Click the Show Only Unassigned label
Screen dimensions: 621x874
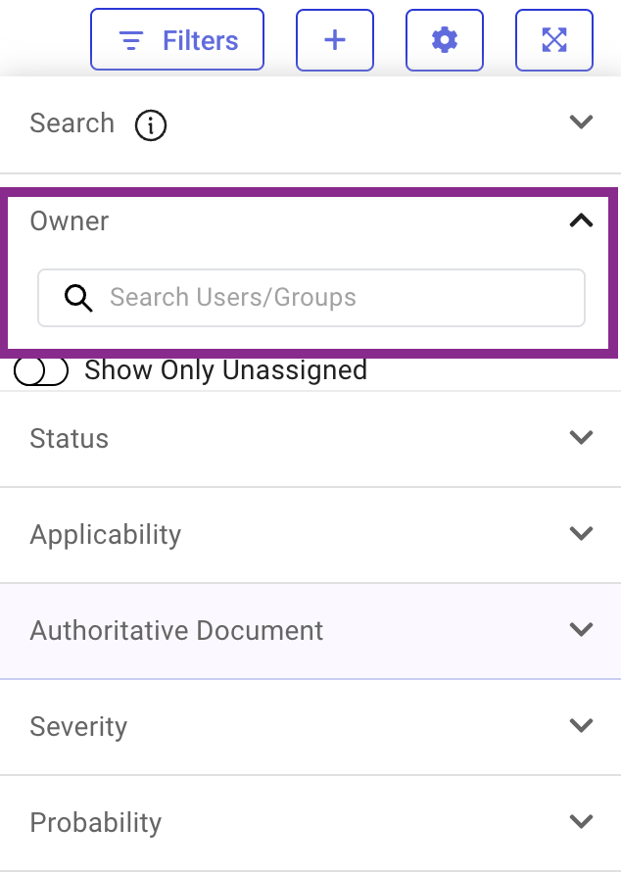coord(225,370)
